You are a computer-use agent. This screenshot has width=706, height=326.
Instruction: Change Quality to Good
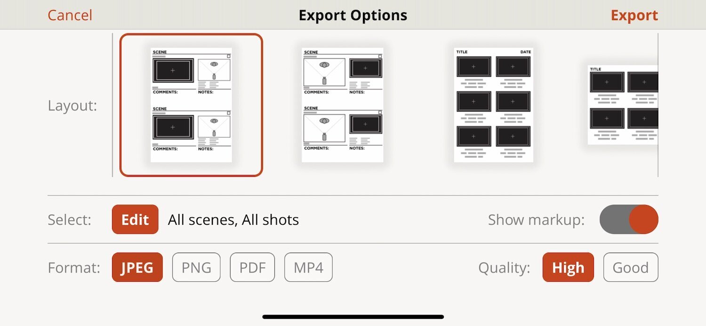tap(631, 267)
